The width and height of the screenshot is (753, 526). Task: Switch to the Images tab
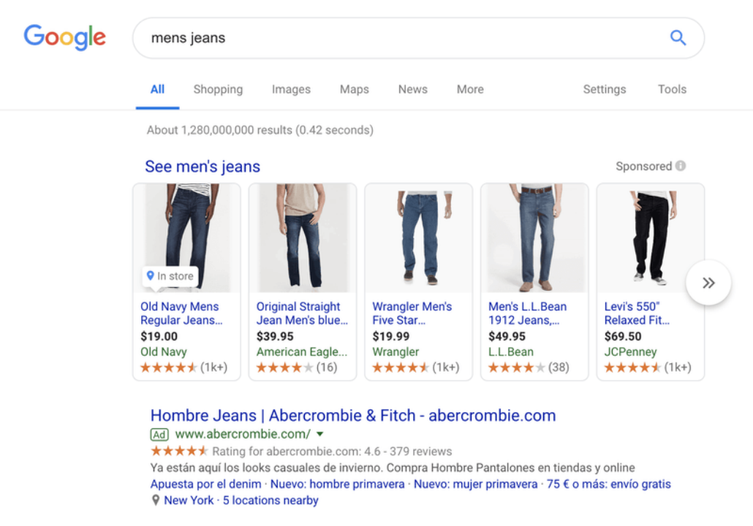click(291, 89)
